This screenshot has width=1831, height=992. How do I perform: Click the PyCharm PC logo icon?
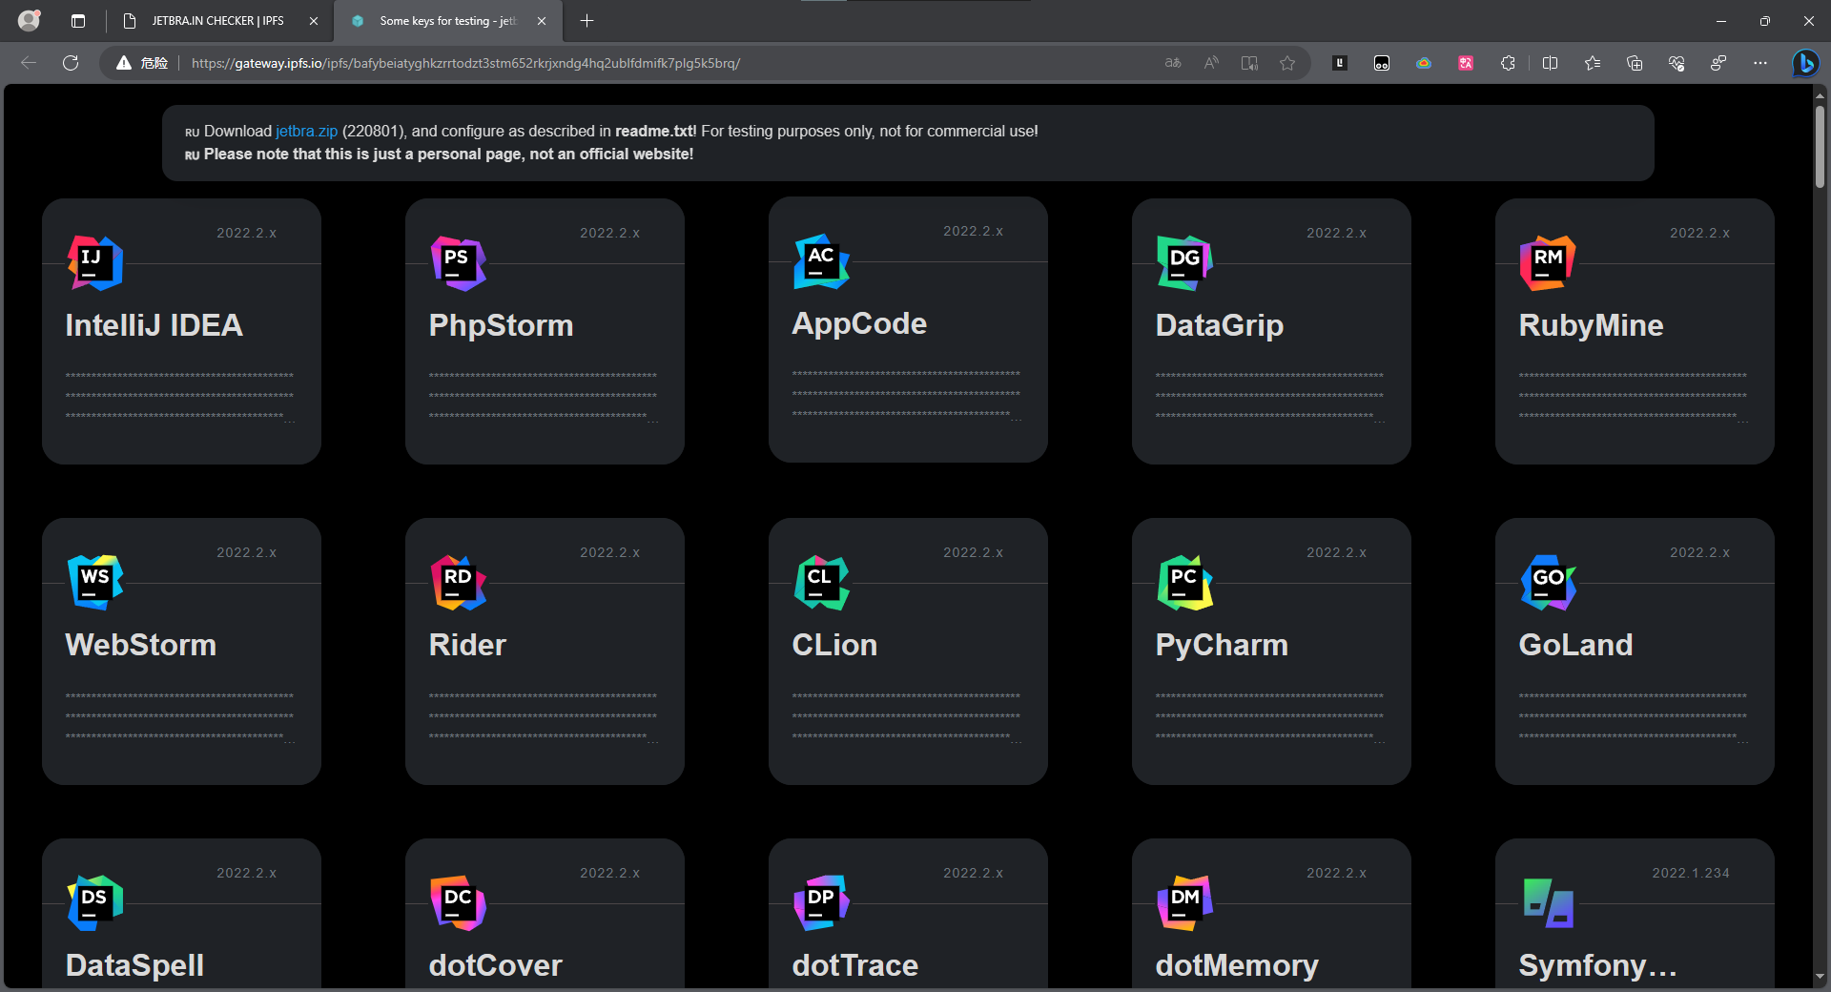(x=1184, y=583)
